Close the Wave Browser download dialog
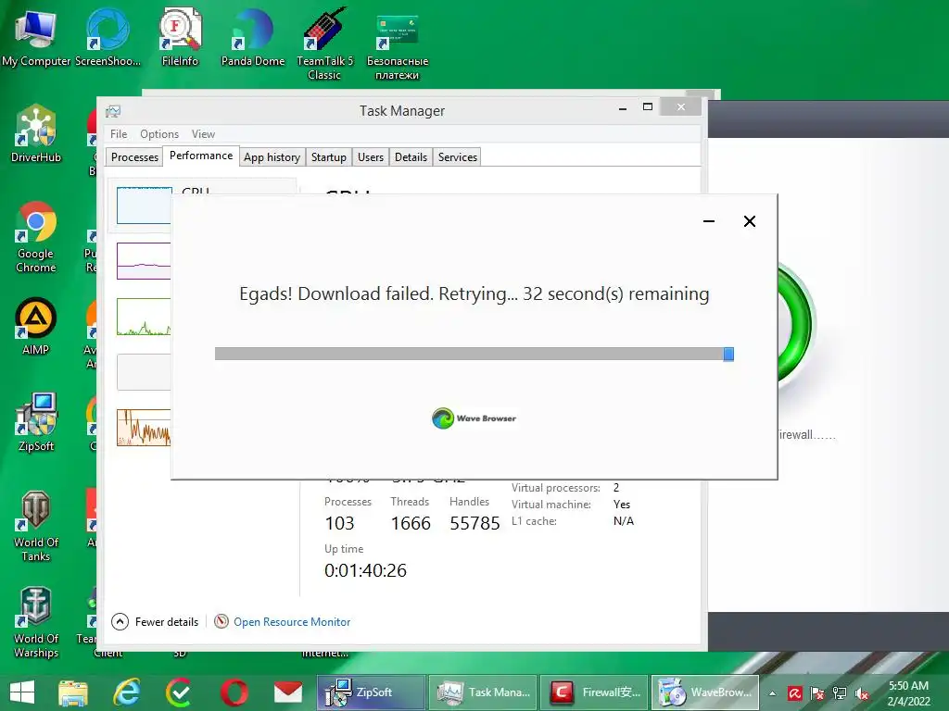Image resolution: width=949 pixels, height=711 pixels. point(749,221)
